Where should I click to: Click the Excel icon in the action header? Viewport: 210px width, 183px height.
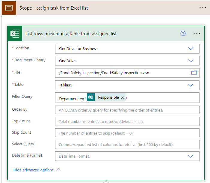[15, 33]
